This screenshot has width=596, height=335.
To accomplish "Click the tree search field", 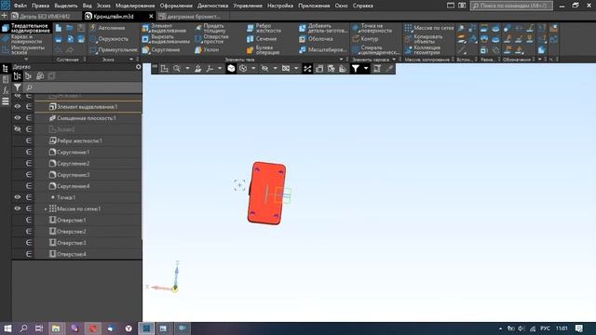I will point(83,87).
